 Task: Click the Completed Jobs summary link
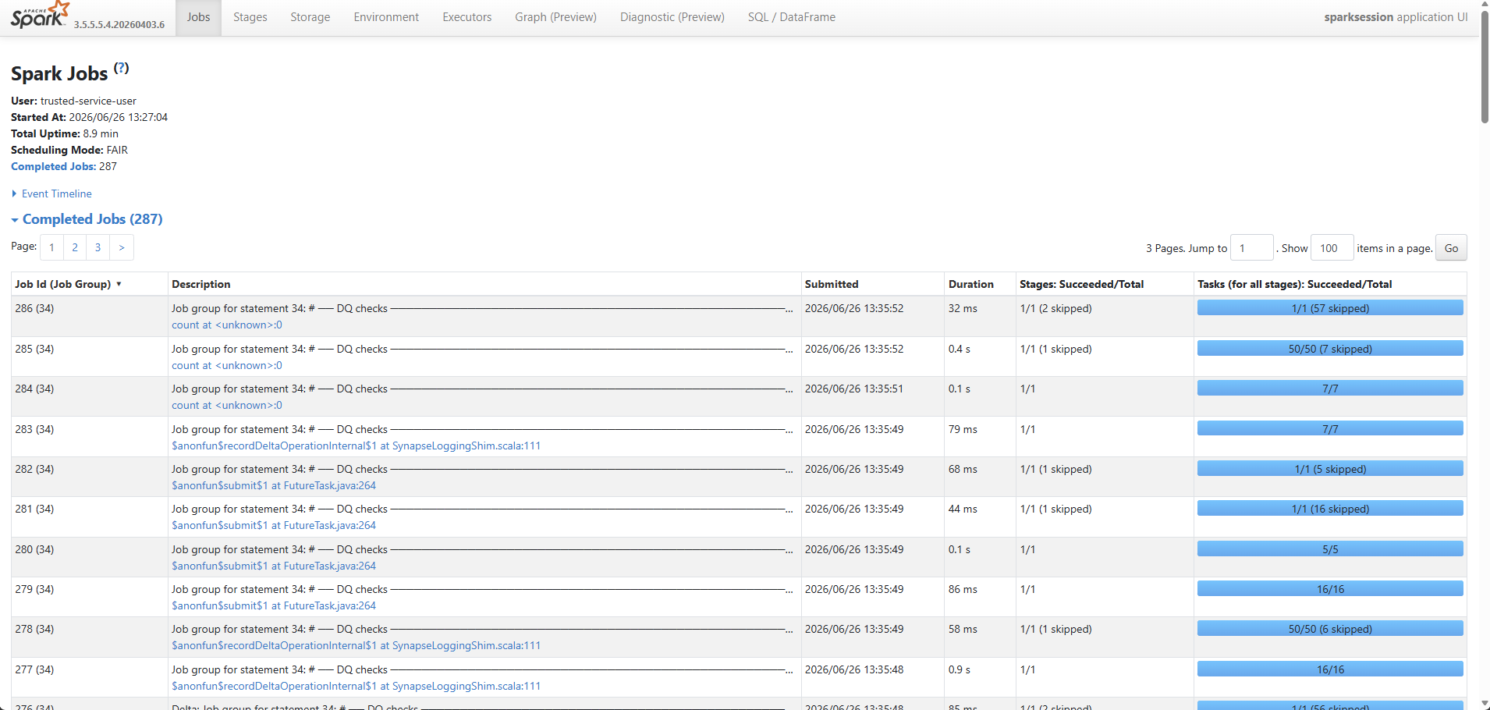pos(54,166)
